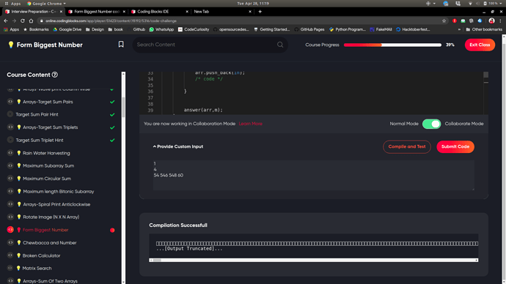This screenshot has width=506, height=284.
Task: Click the Chewbacca and Number lightbulb icon
Action: [x=19, y=243]
